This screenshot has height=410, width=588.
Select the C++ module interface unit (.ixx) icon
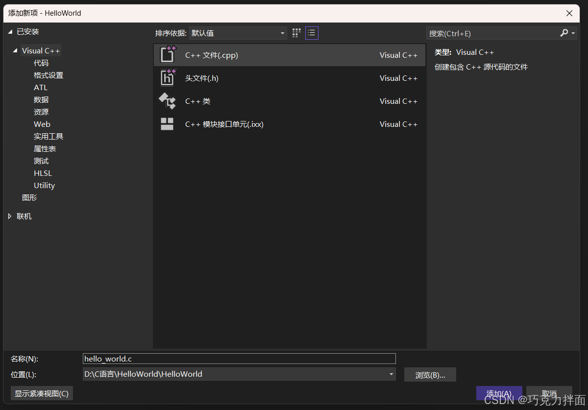coord(168,124)
